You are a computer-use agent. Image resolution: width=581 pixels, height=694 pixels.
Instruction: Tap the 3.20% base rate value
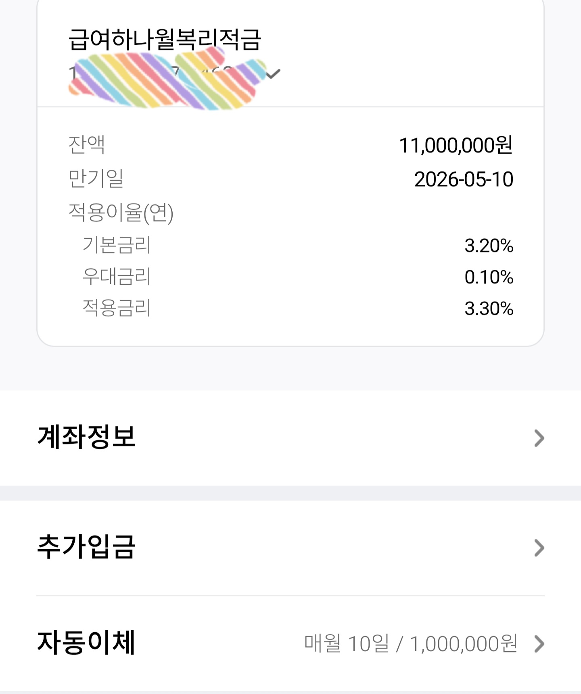[x=489, y=246]
